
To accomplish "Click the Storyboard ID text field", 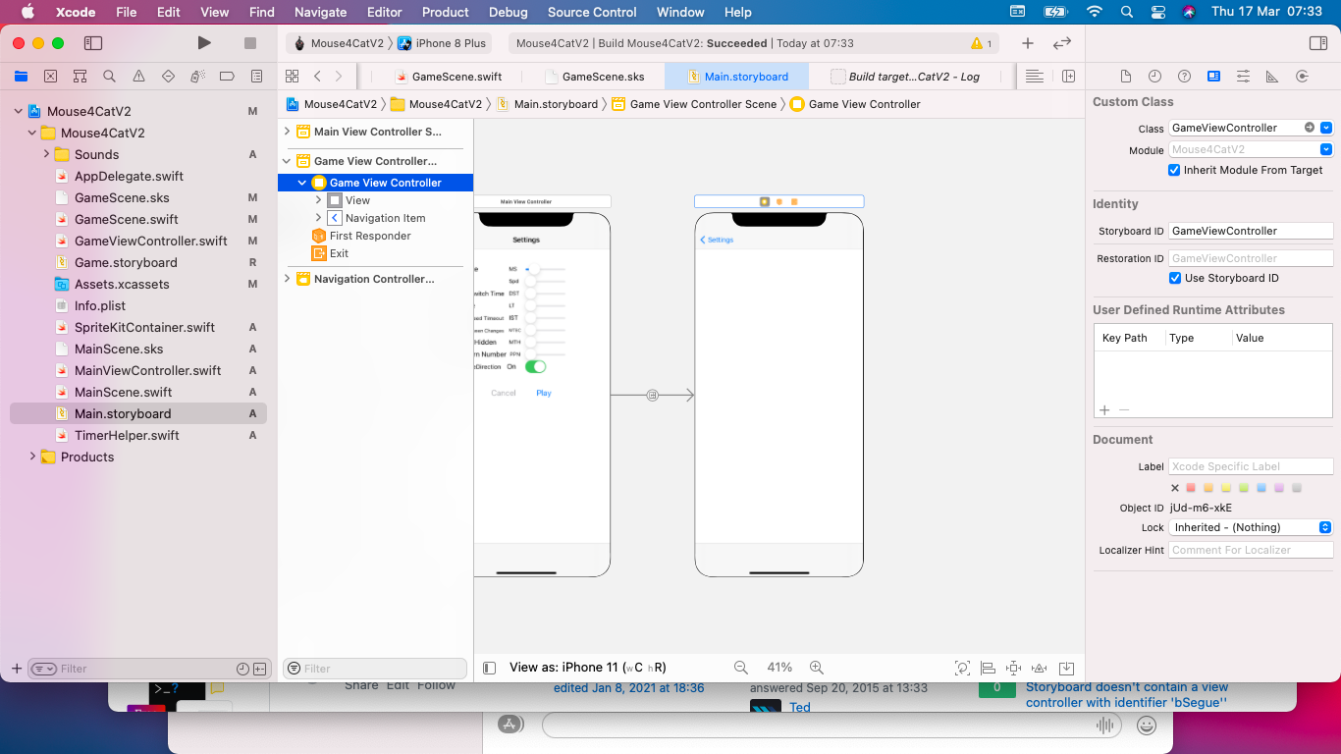I will 1250,231.
